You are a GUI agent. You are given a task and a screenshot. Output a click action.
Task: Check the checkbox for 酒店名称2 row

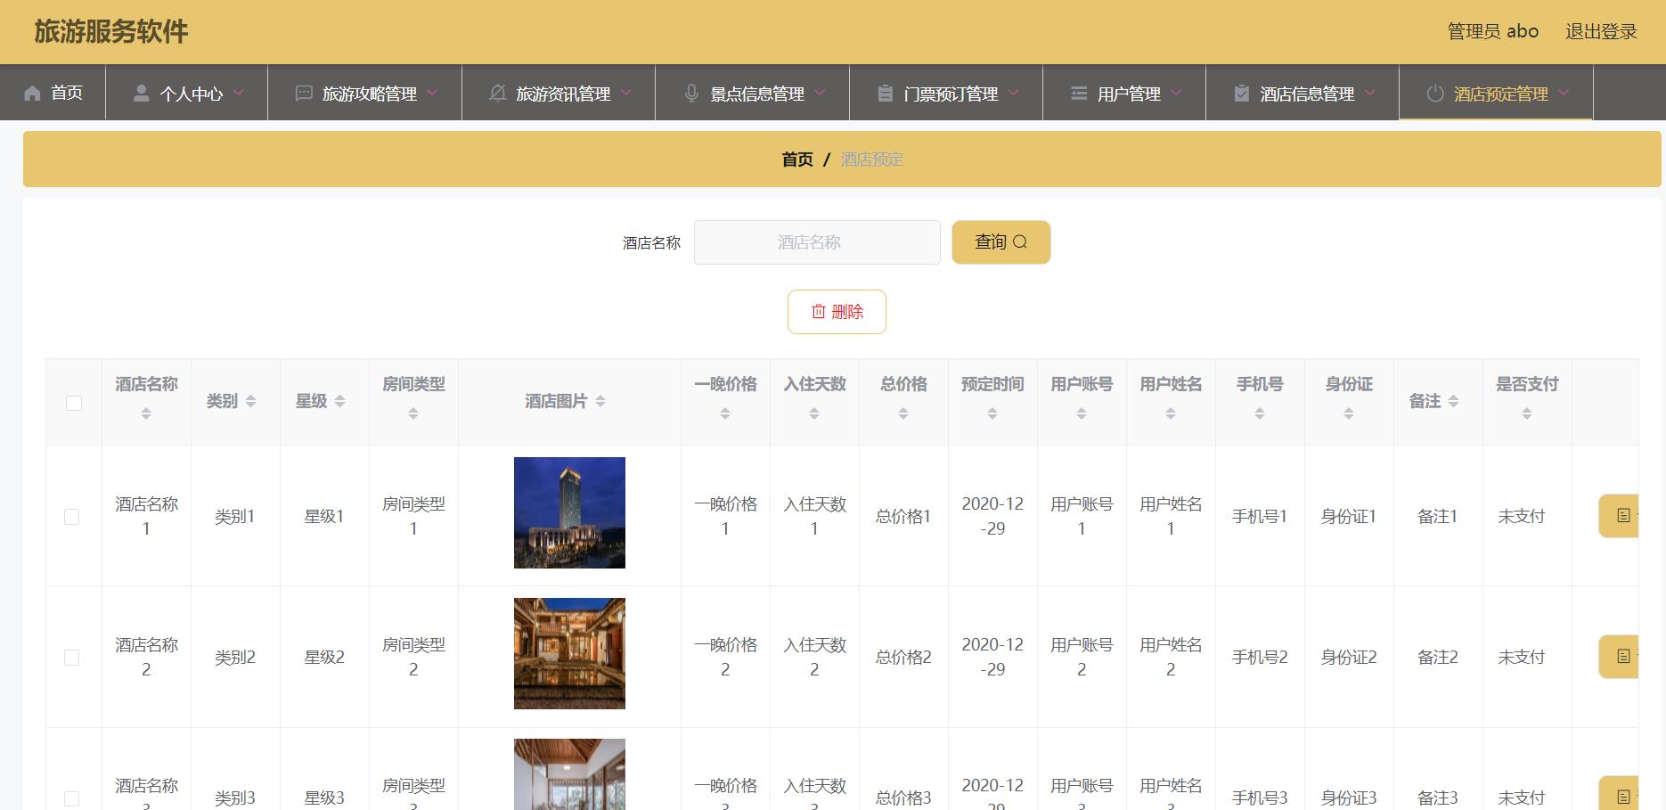pos(72,657)
